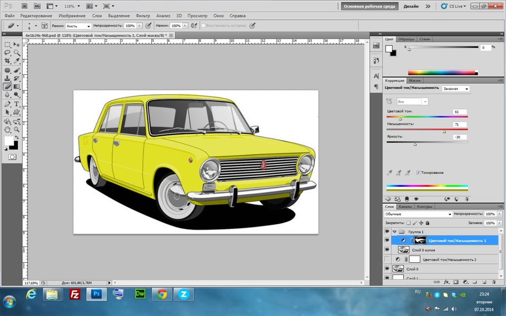Show Цветовой тон/Насыщенность 2 layer
Image resolution: width=506 pixels, height=316 pixels.
click(387, 259)
